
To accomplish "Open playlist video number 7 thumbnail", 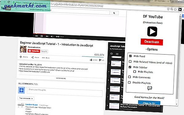I will pos(114,97).
